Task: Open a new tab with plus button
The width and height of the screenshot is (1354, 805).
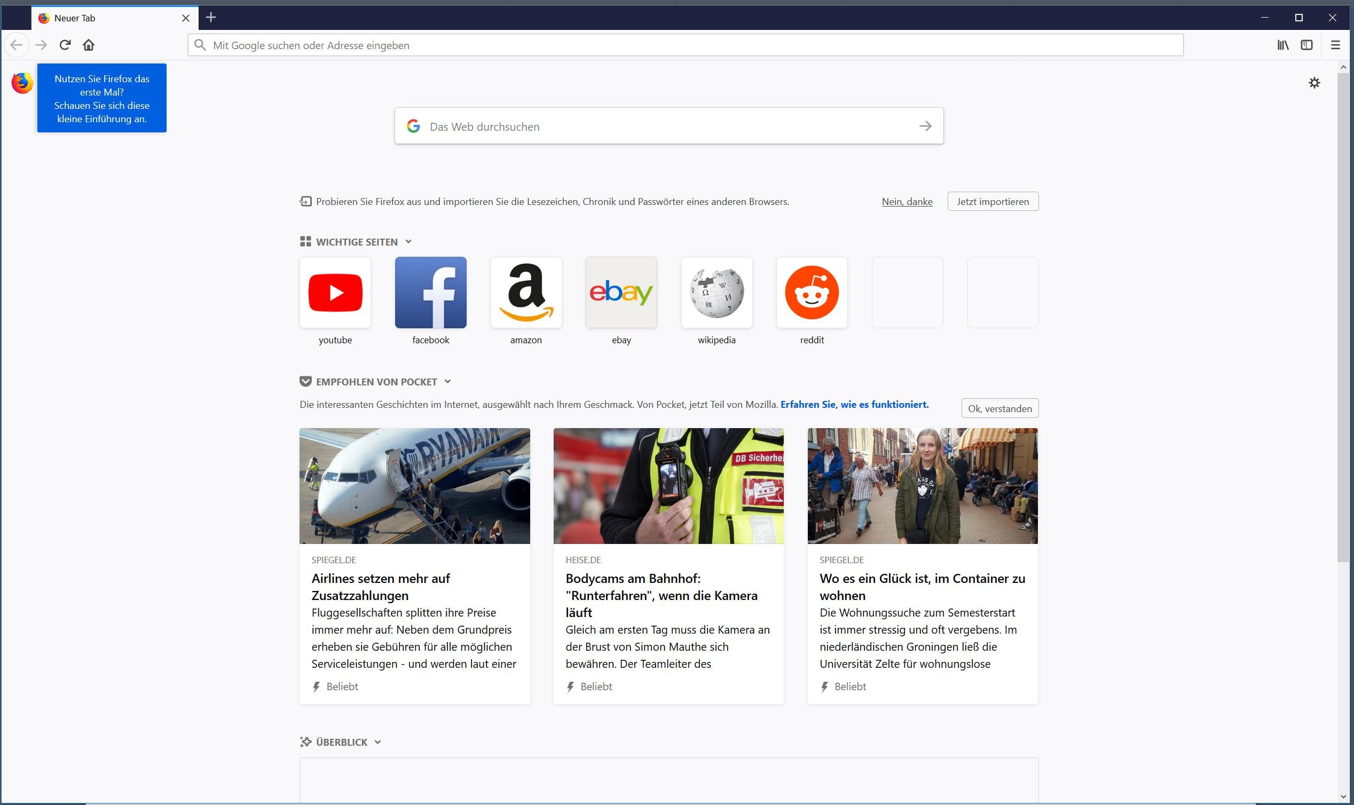Action: 211,18
